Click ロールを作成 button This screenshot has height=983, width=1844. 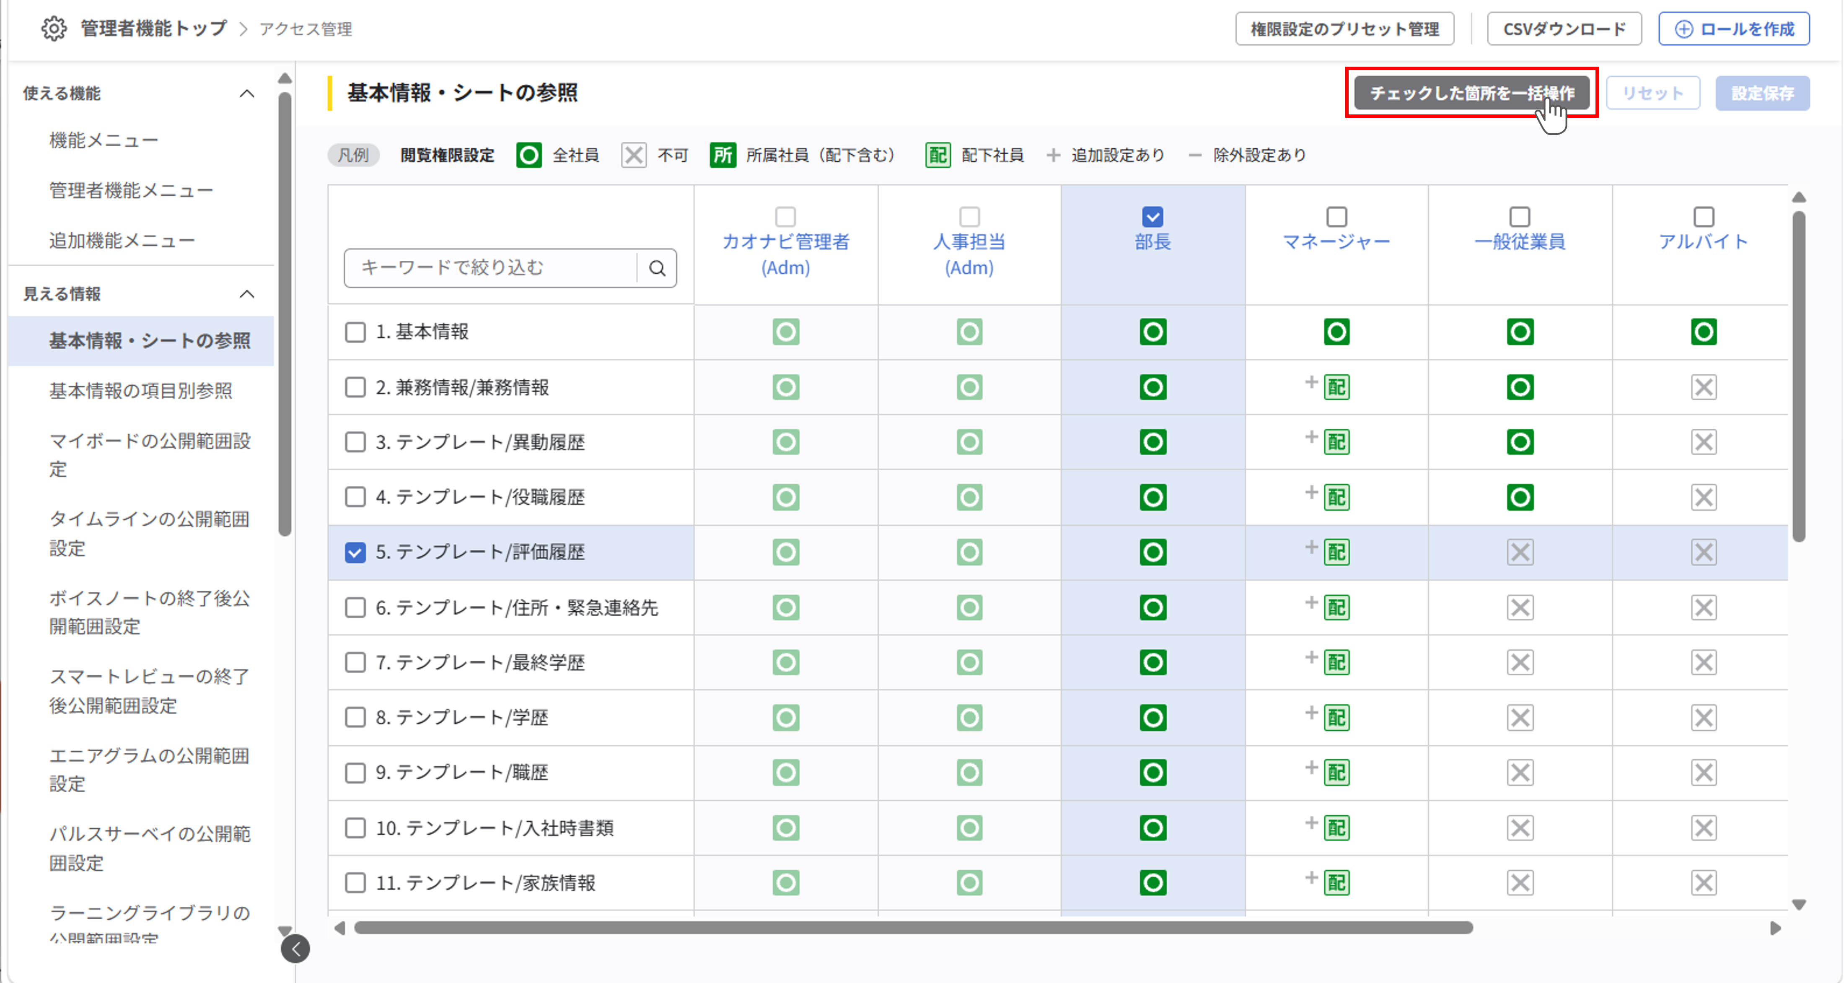coord(1734,29)
